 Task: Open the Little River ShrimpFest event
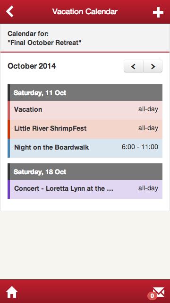click(85, 129)
